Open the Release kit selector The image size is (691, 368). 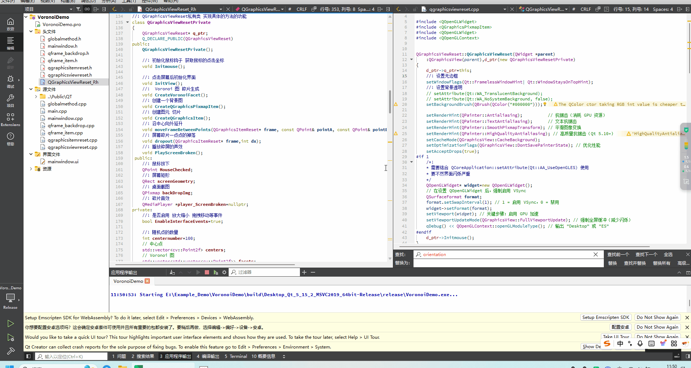(x=10, y=301)
